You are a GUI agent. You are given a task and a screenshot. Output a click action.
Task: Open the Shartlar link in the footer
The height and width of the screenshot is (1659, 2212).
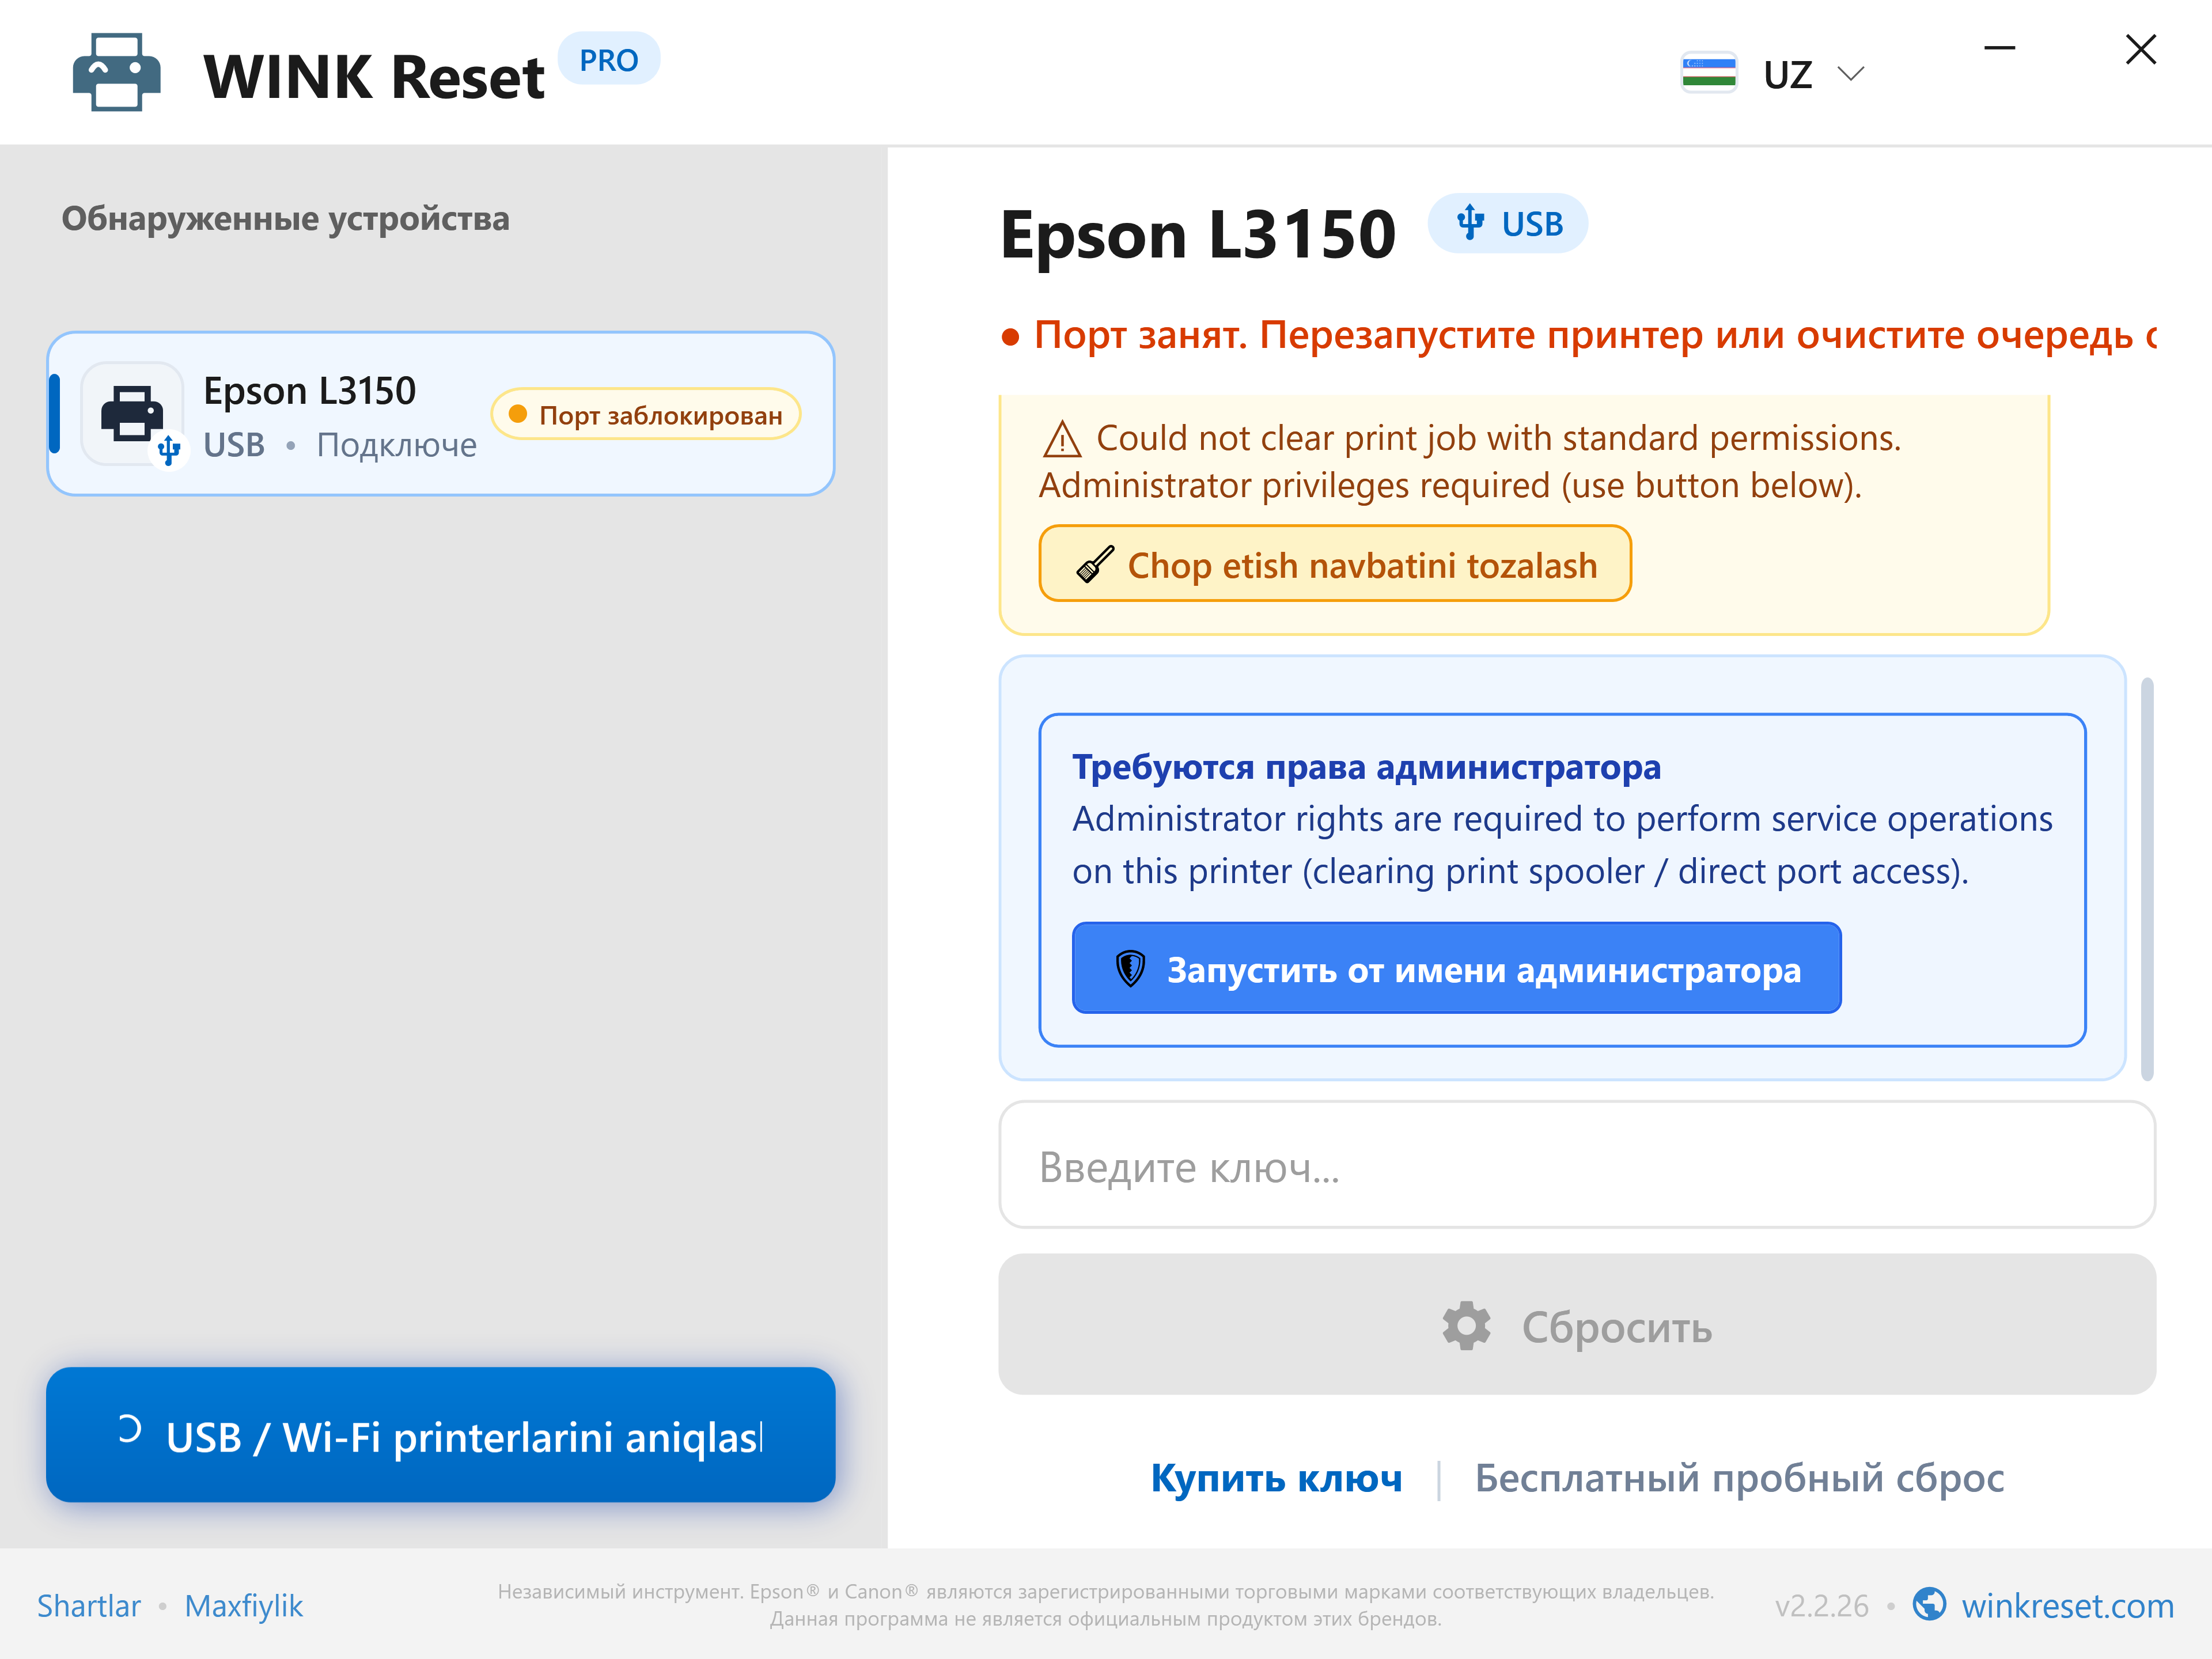(x=89, y=1606)
